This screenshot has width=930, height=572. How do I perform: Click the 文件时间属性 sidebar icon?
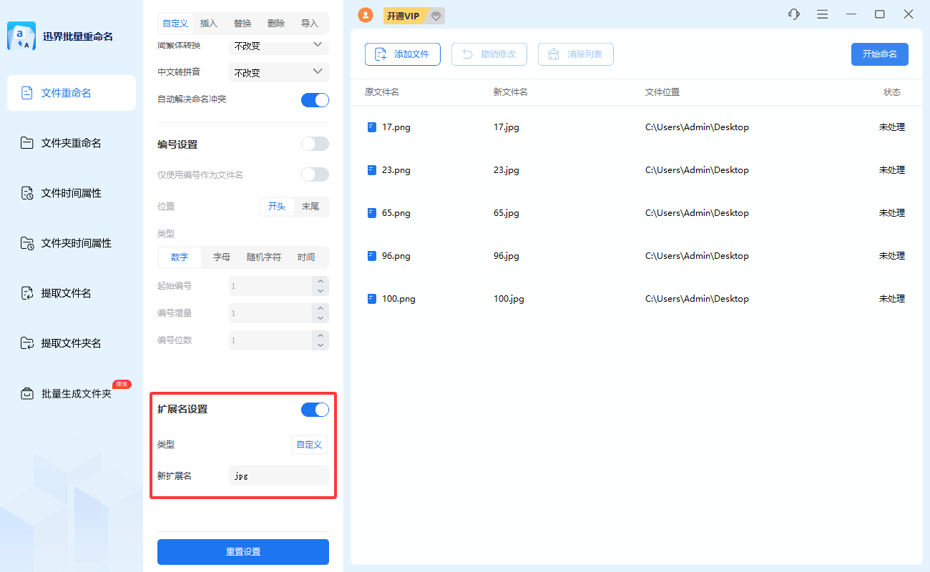tap(27, 193)
